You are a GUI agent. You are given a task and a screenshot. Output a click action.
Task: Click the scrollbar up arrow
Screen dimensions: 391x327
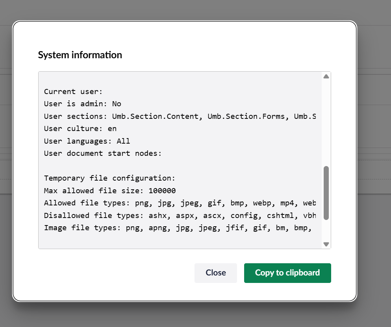click(326, 76)
